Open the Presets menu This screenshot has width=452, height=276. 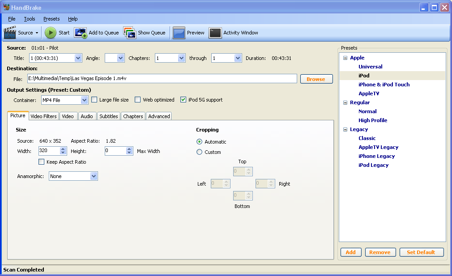point(51,19)
